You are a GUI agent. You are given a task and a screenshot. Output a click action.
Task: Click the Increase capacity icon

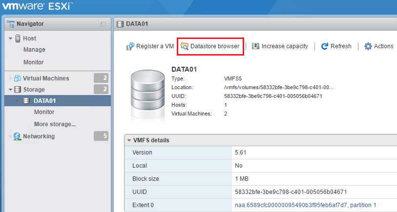(x=255, y=46)
